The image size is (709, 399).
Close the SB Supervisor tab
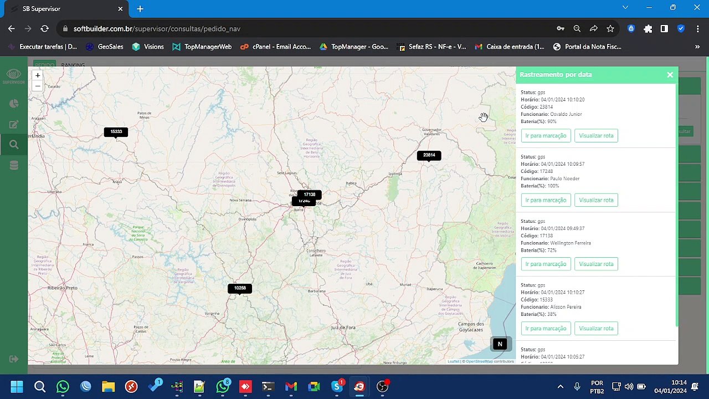120,9
